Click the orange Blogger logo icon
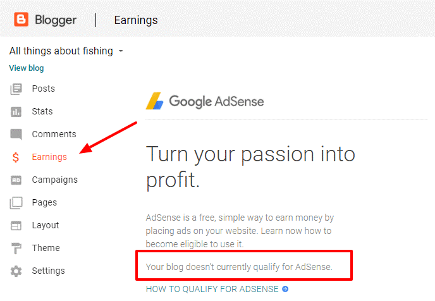This screenshot has height=301, width=435. 21,20
